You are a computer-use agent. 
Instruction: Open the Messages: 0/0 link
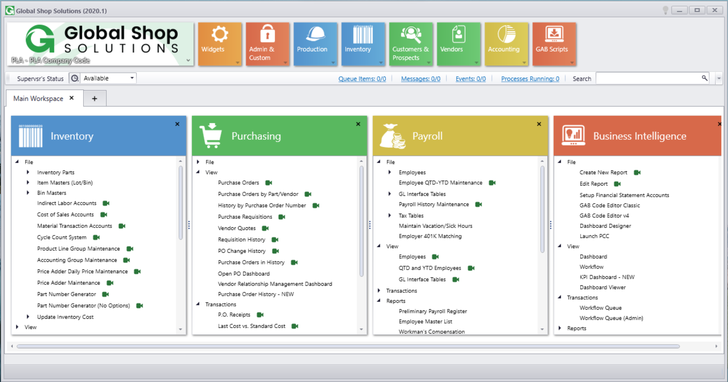click(x=420, y=79)
